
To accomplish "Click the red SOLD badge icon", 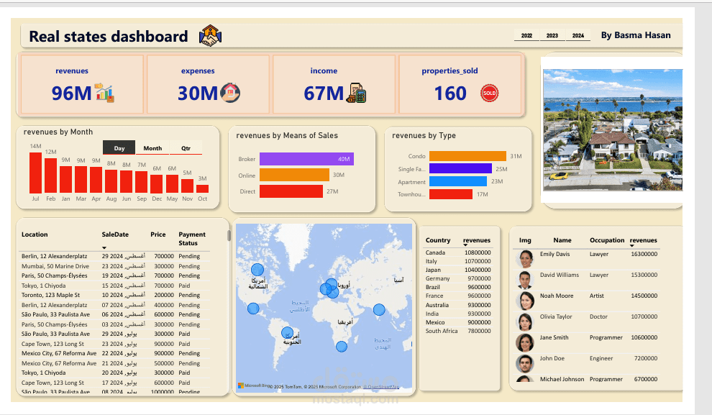I will (x=489, y=93).
